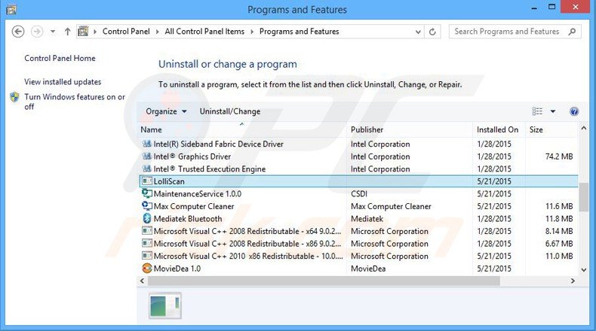Select MaintenanceService 1.0.0 entry
Image resolution: width=596 pixels, height=331 pixels.
pyautogui.click(x=197, y=194)
